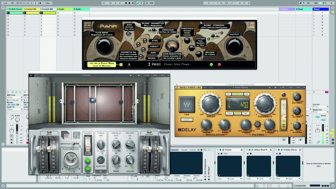Open the Cue Out dropdown
The width and height of the screenshot is (336, 189).
pyautogui.click(x=320, y=107)
